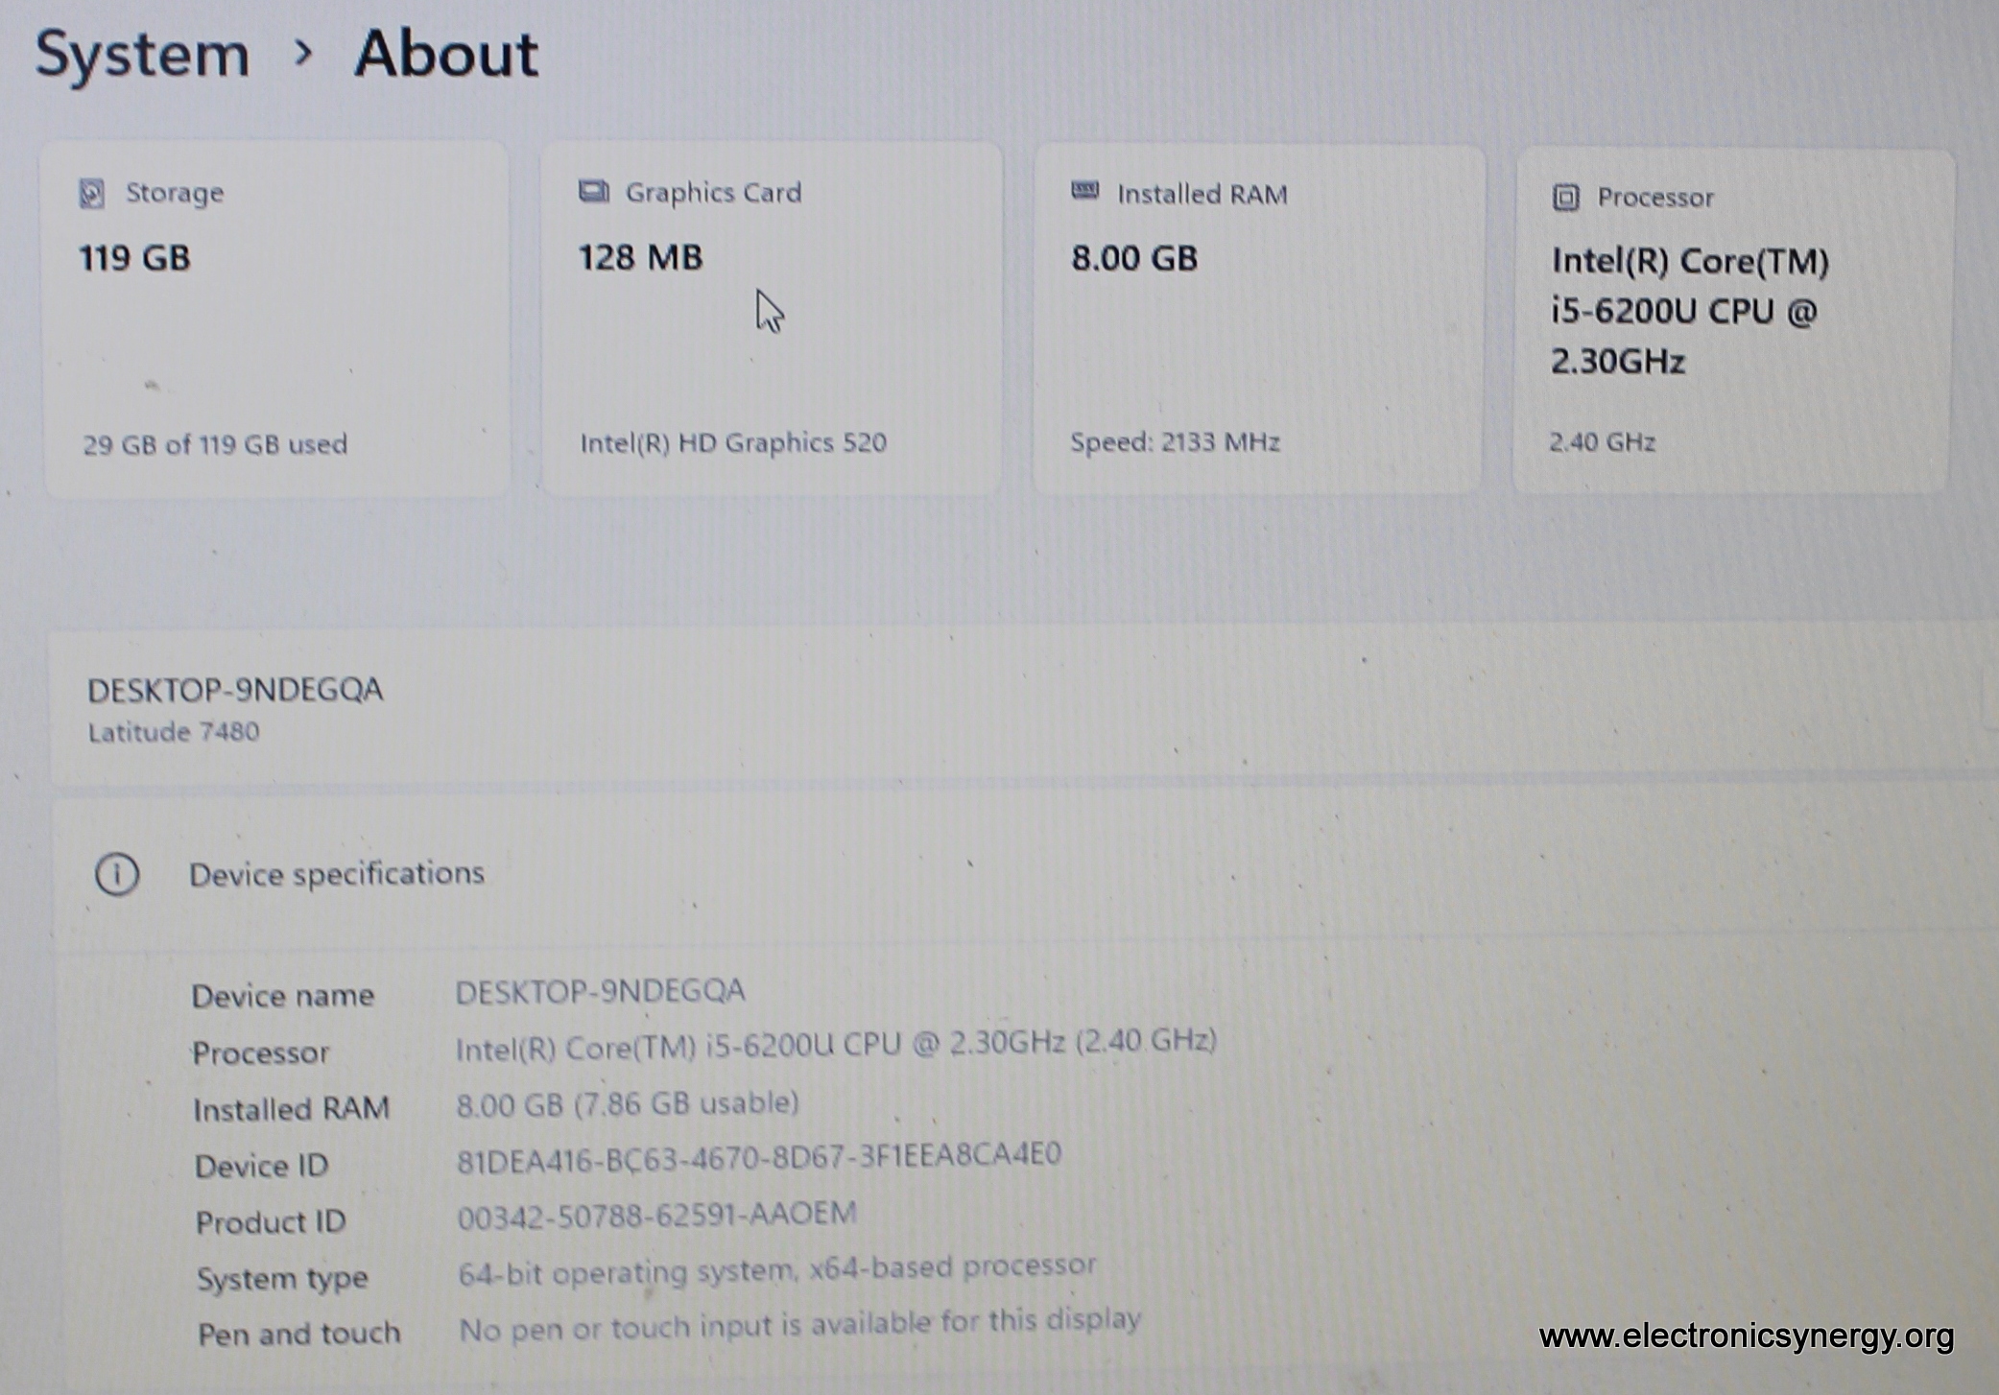Click the Product ID value 00342-50788-62591-AAOEM

[x=656, y=1215]
